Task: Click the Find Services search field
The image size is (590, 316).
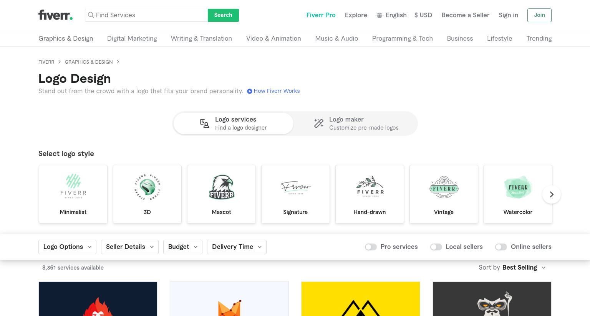Action: (x=146, y=15)
